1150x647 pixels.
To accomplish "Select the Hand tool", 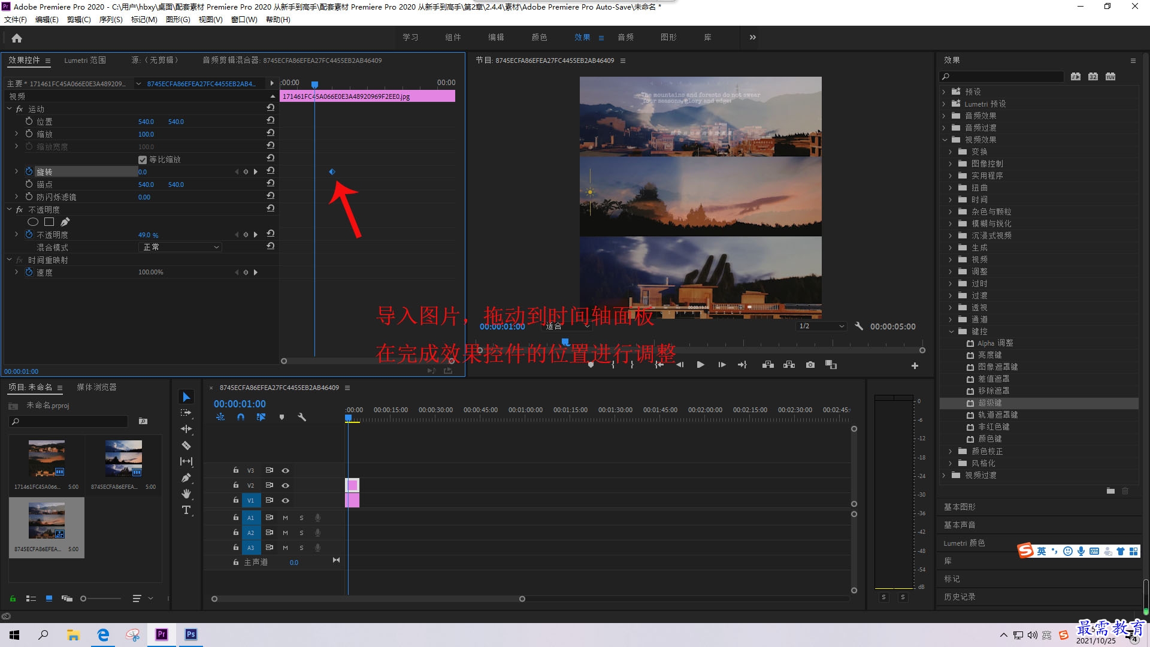I will pos(186,494).
